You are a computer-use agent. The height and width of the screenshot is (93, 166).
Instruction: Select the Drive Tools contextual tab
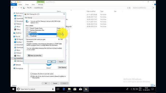pyautogui.click(x=41, y=2)
